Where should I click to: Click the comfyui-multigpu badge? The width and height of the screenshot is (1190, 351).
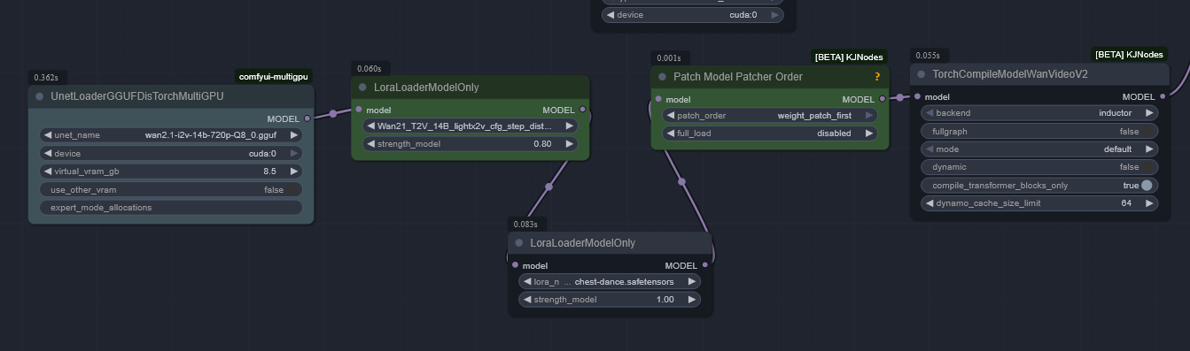point(274,77)
